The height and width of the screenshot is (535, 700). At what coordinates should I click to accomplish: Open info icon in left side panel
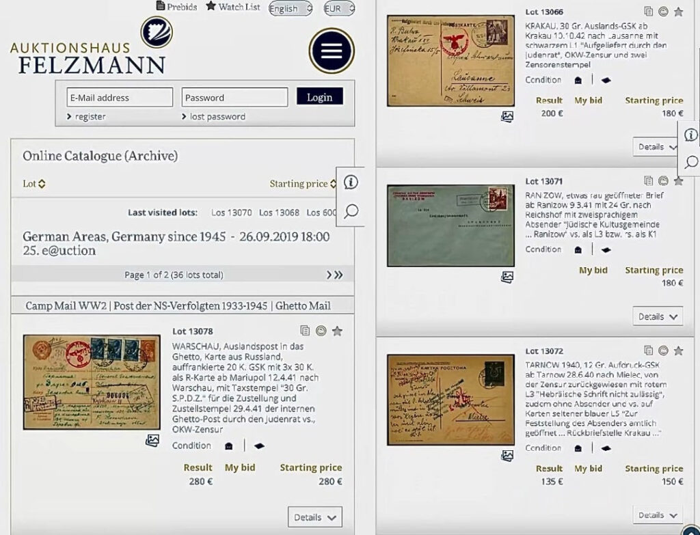[351, 182]
